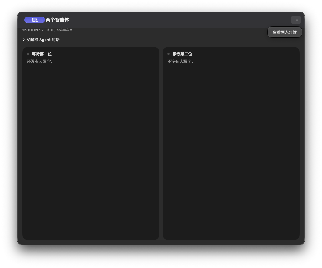This screenshot has height=268, width=322.
Task: Click the 查看两人对话 button
Action: pos(285,32)
